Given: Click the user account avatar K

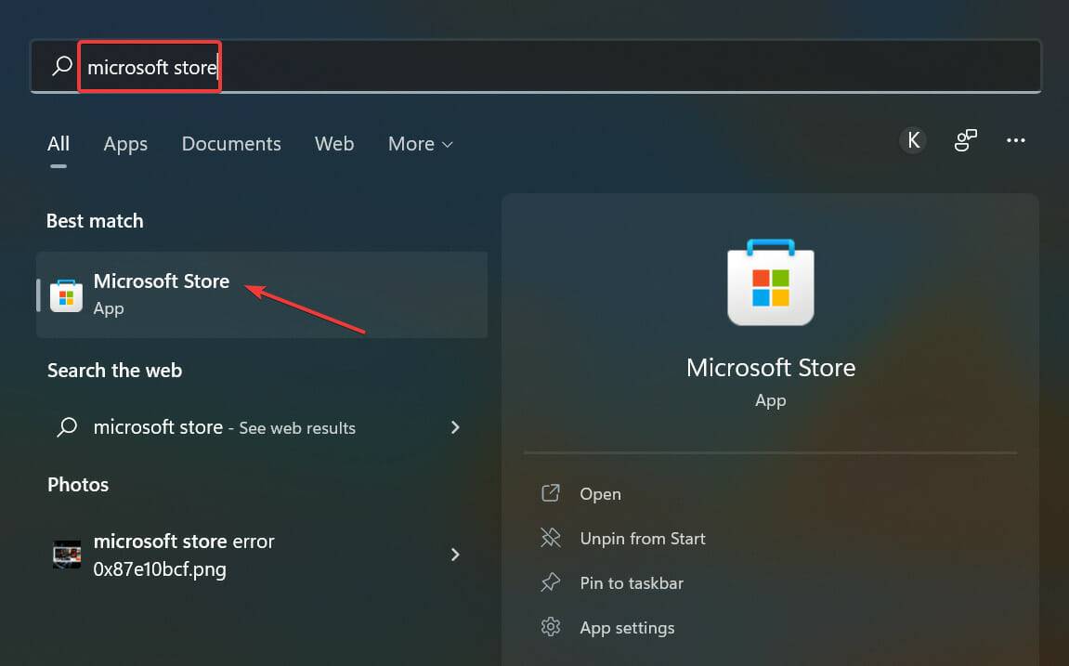Looking at the screenshot, I should click(x=913, y=139).
